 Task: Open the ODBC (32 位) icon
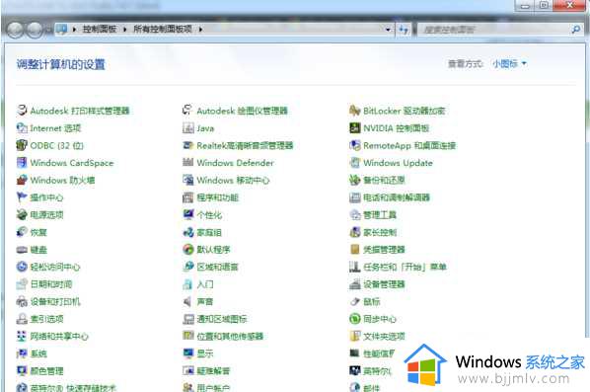tap(22, 145)
